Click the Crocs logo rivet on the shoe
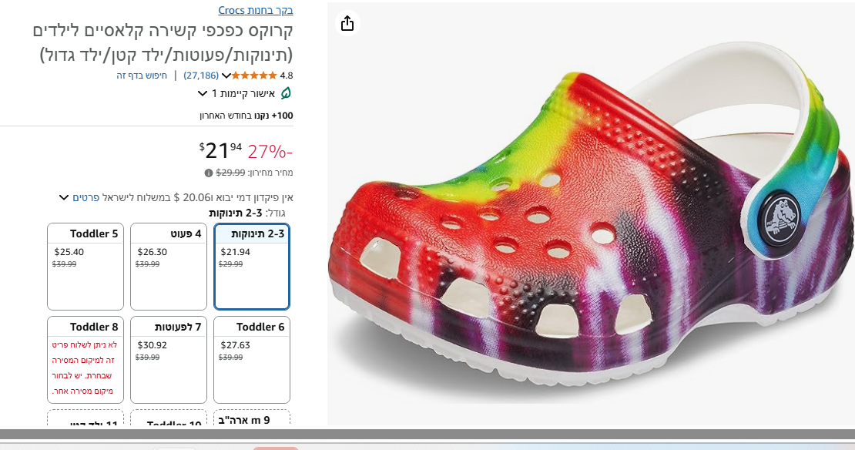 [x=780, y=216]
